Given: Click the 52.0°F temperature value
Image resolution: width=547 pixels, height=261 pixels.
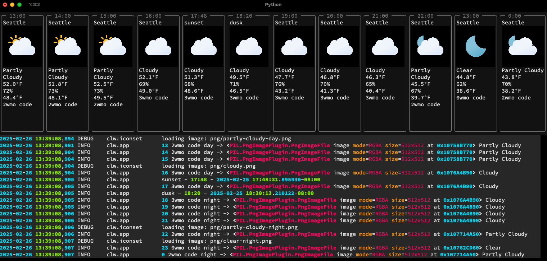Looking at the screenshot, I should pos(13,84).
